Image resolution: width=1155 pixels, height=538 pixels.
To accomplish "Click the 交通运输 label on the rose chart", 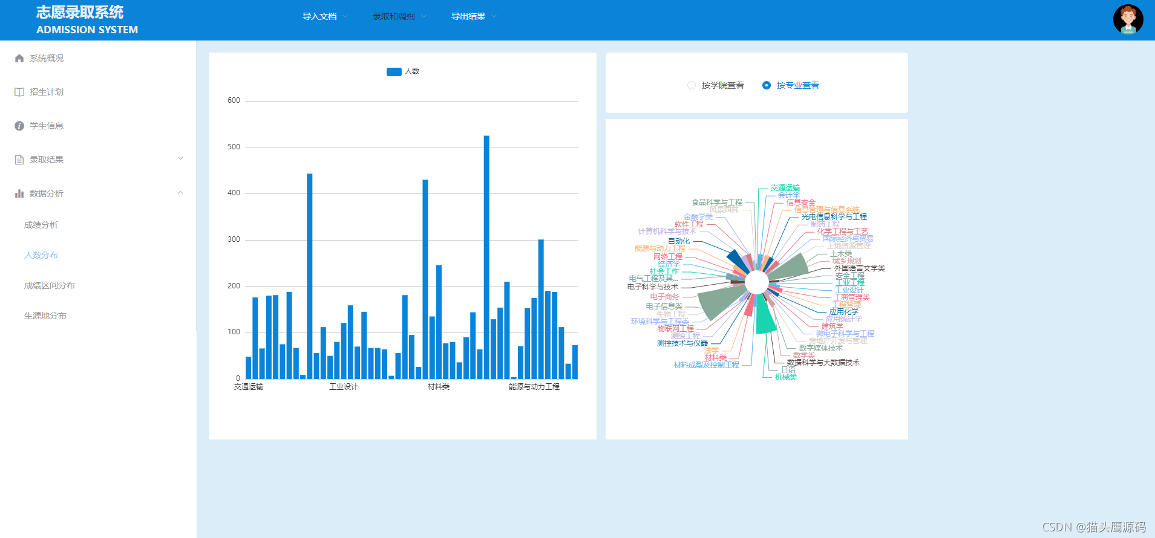I will click(x=785, y=188).
